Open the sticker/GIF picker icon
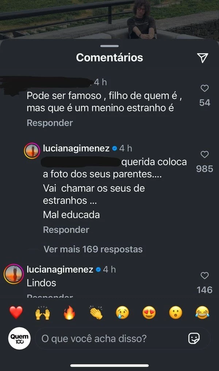Image resolution: width=219 pixels, height=371 pixels. pos(194,339)
